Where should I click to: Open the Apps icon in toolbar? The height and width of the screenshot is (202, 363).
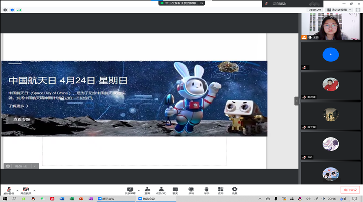(x=221, y=189)
